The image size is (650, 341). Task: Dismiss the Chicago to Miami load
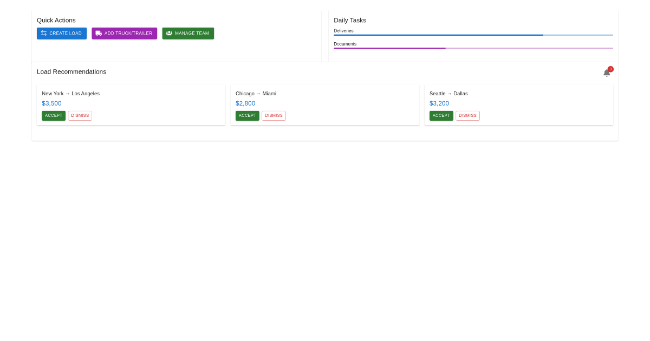[274, 115]
